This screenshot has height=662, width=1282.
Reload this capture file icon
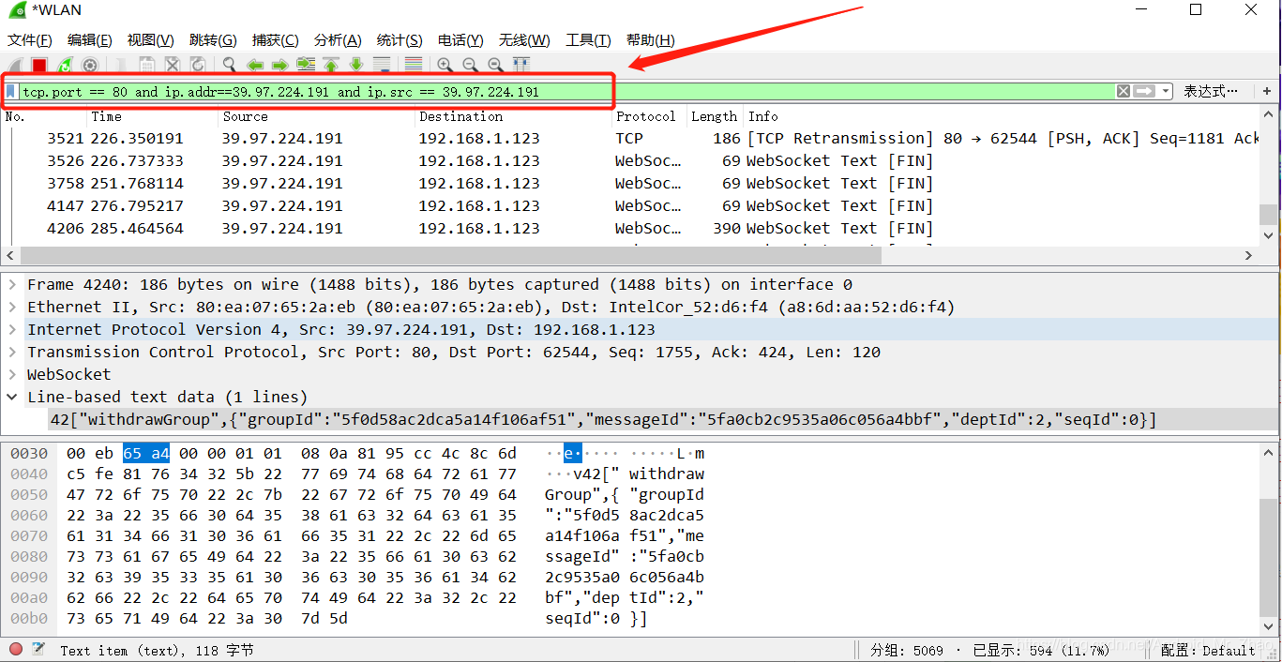[x=198, y=65]
